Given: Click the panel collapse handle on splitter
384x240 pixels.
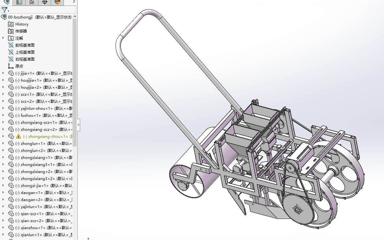Looking at the screenshot, I should coord(79,125).
